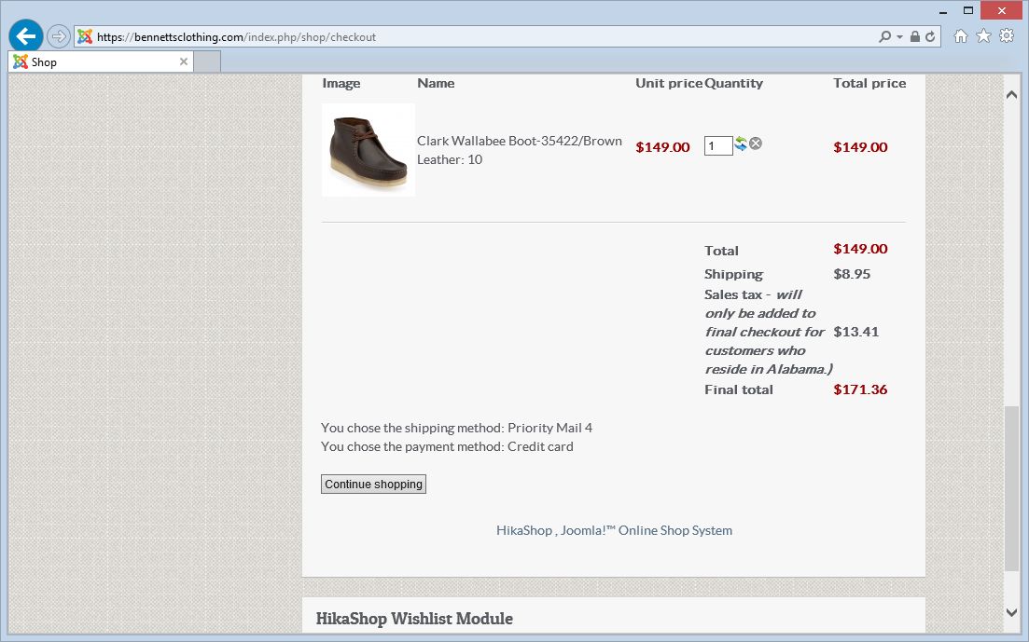Screen dimensions: 1029x642
Task: Open the browser Home icon
Action: pyautogui.click(x=960, y=36)
